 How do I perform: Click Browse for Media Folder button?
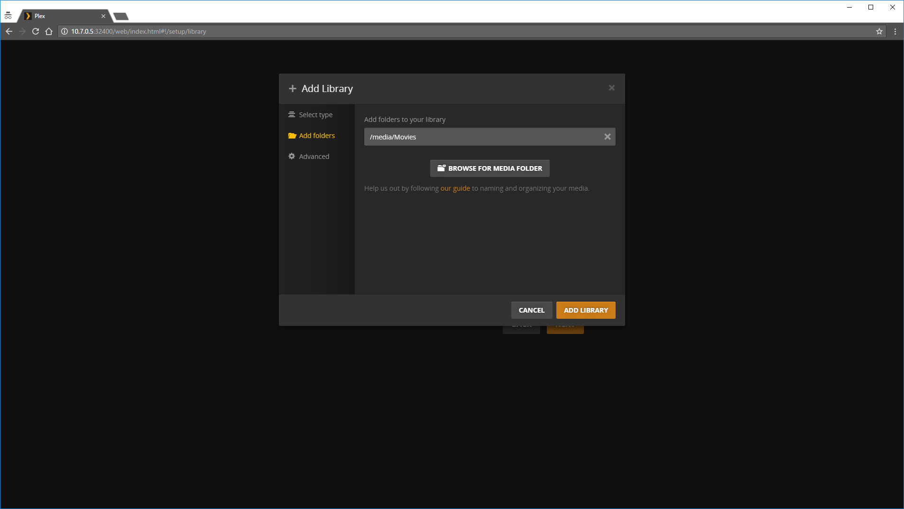pyautogui.click(x=489, y=168)
